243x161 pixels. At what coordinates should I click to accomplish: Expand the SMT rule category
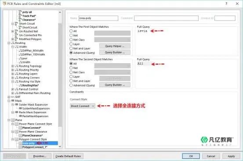click(x=9, y=97)
